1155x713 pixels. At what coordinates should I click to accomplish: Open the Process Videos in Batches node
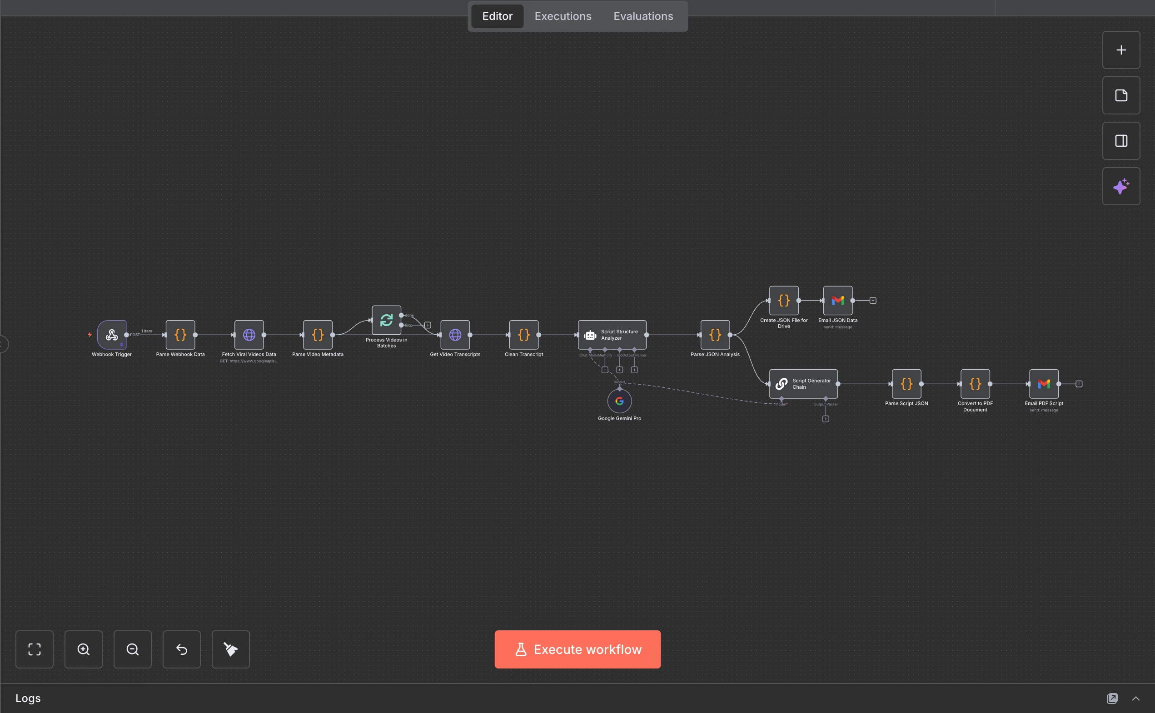click(x=386, y=320)
